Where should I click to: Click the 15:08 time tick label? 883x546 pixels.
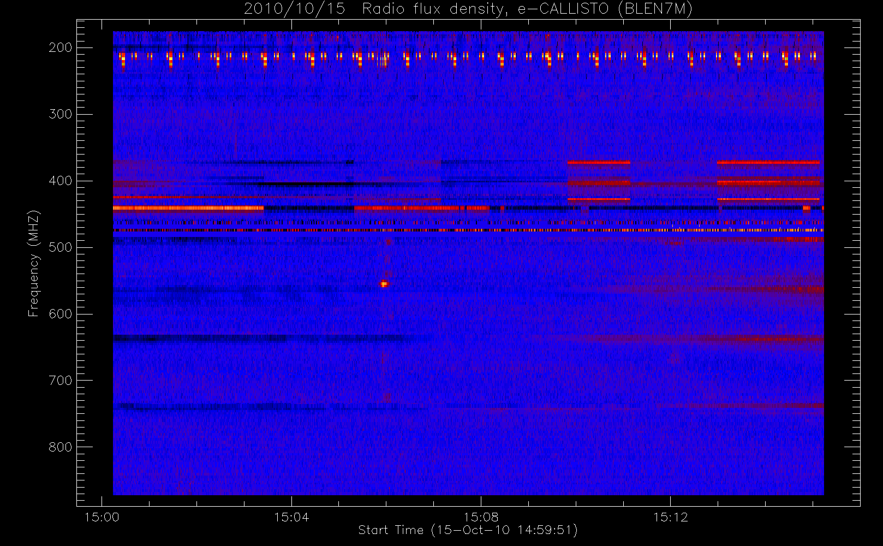tap(481, 517)
